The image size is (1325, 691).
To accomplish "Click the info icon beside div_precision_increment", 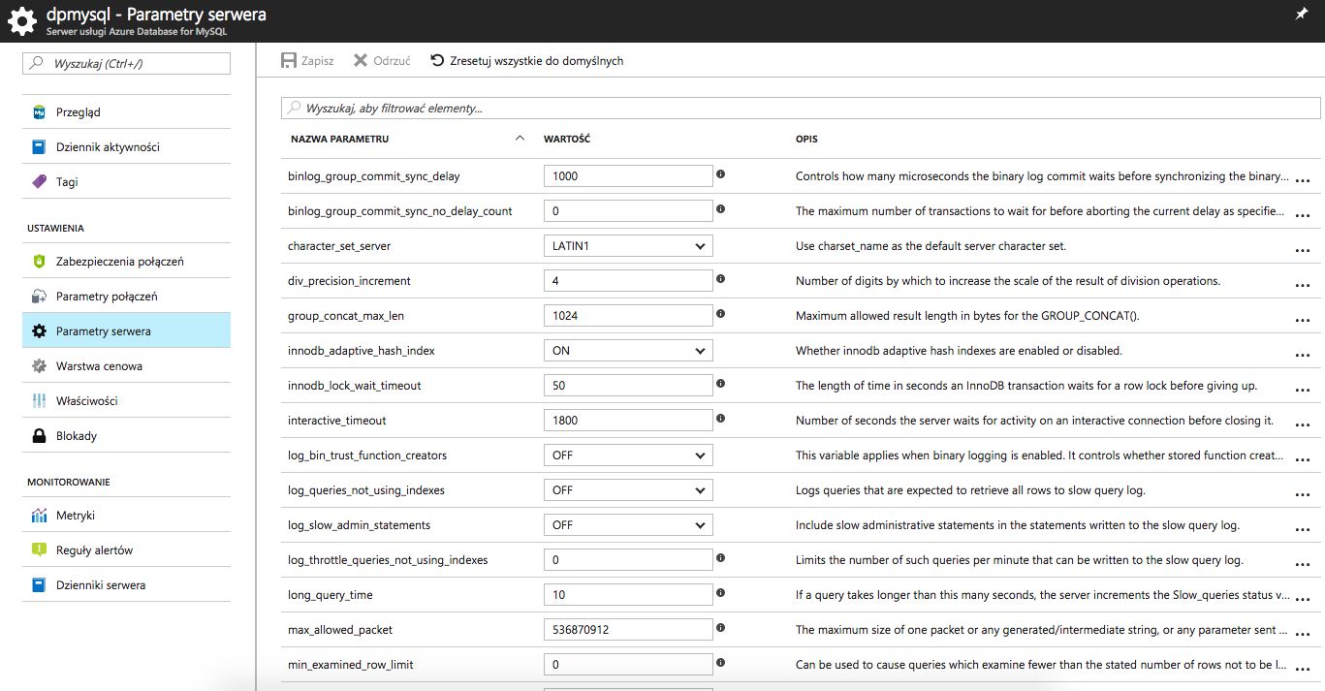I will 720,279.
